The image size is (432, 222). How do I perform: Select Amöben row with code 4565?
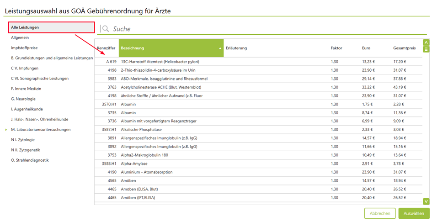(x=258, y=181)
